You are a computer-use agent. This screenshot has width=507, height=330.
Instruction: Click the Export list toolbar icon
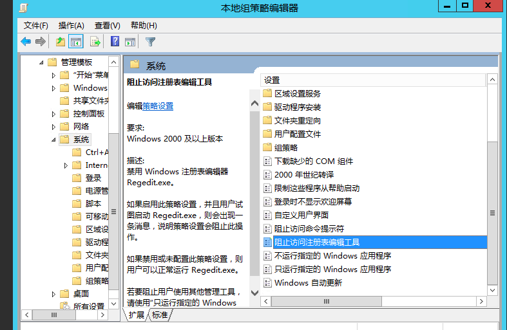point(95,42)
